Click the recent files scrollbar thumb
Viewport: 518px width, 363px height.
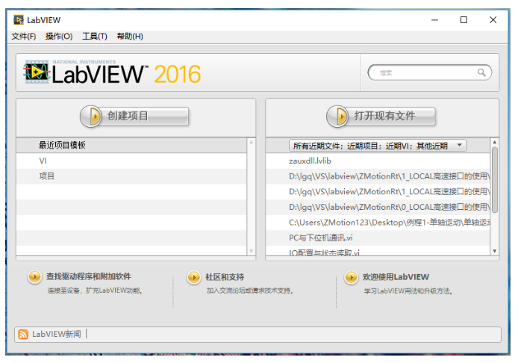(495, 180)
